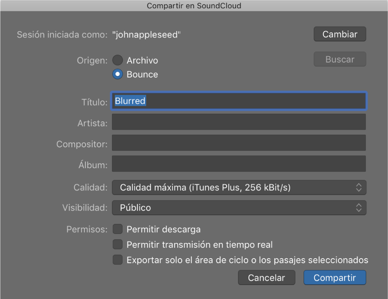
Task: Enable the Permitir descarga checkbox
Action: tap(118, 229)
